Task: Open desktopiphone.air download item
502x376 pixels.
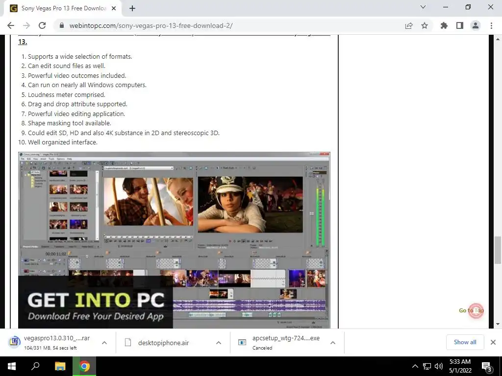Action: (x=163, y=343)
